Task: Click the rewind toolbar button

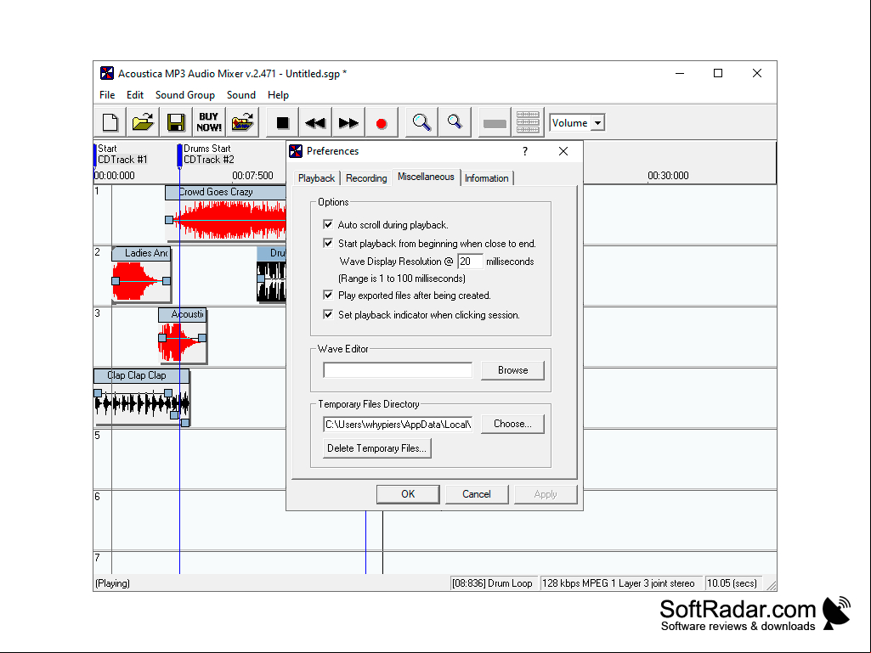Action: pos(315,122)
